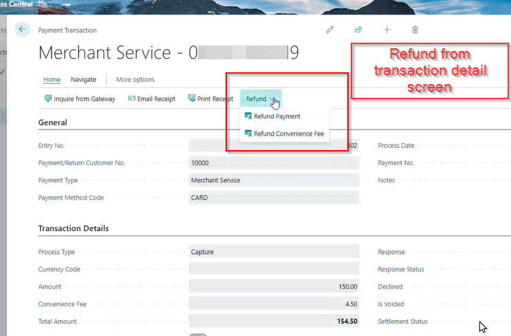Click the Notes label
This screenshot has width=511, height=336.
[387, 180]
